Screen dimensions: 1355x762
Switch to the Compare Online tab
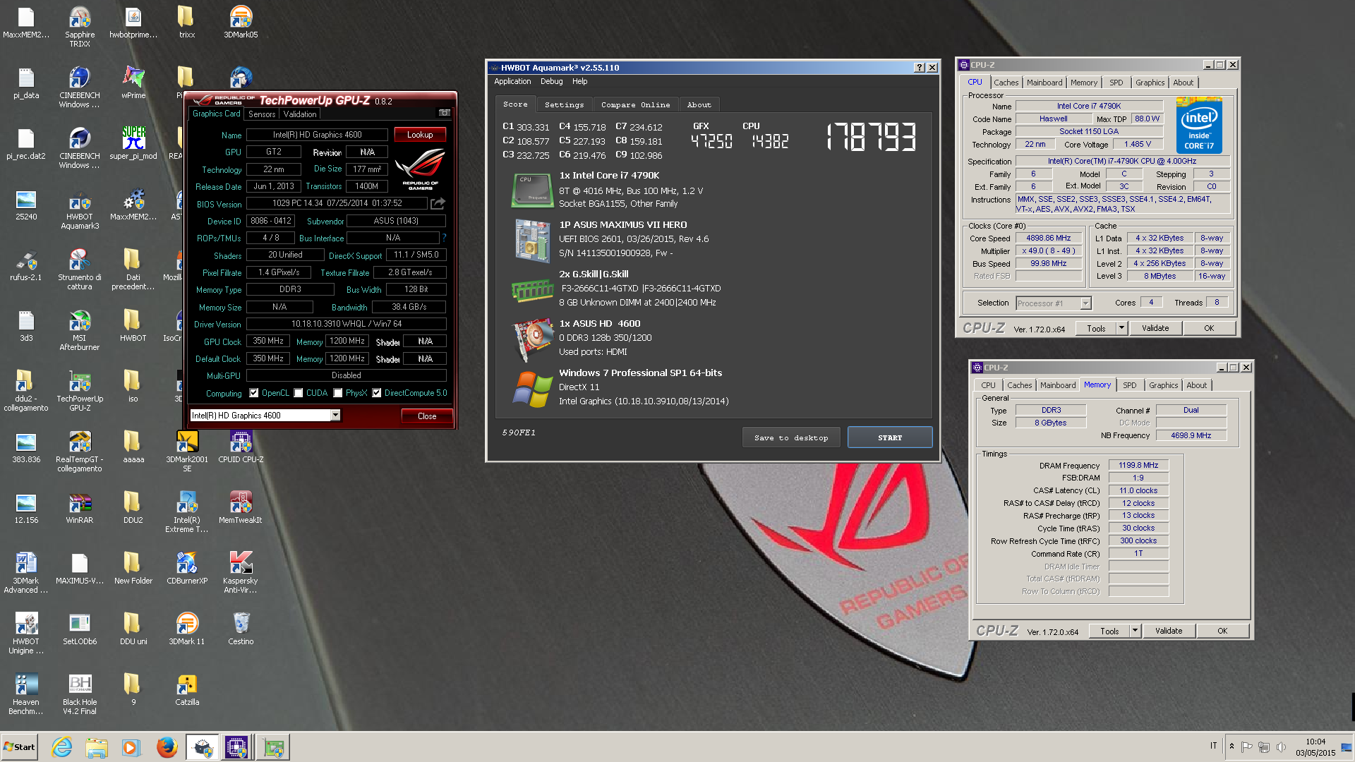tap(636, 104)
